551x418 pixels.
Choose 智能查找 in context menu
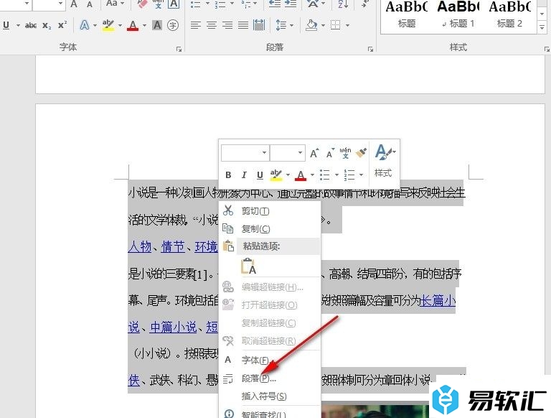(x=270, y=414)
